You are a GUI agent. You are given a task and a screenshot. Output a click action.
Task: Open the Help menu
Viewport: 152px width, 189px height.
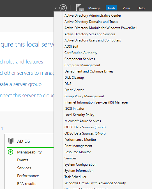(141, 8)
